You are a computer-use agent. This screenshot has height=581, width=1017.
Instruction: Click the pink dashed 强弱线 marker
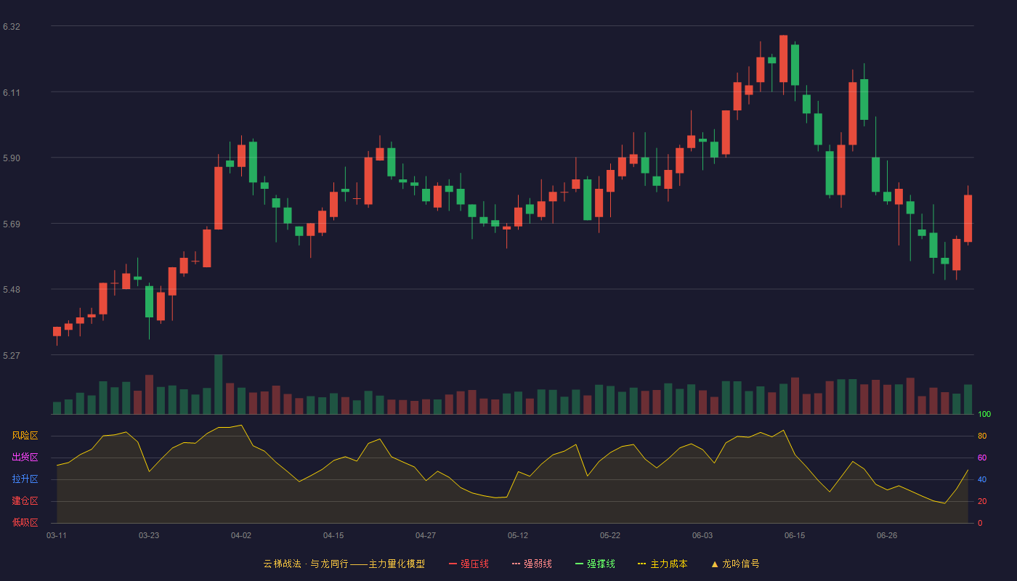tap(516, 564)
